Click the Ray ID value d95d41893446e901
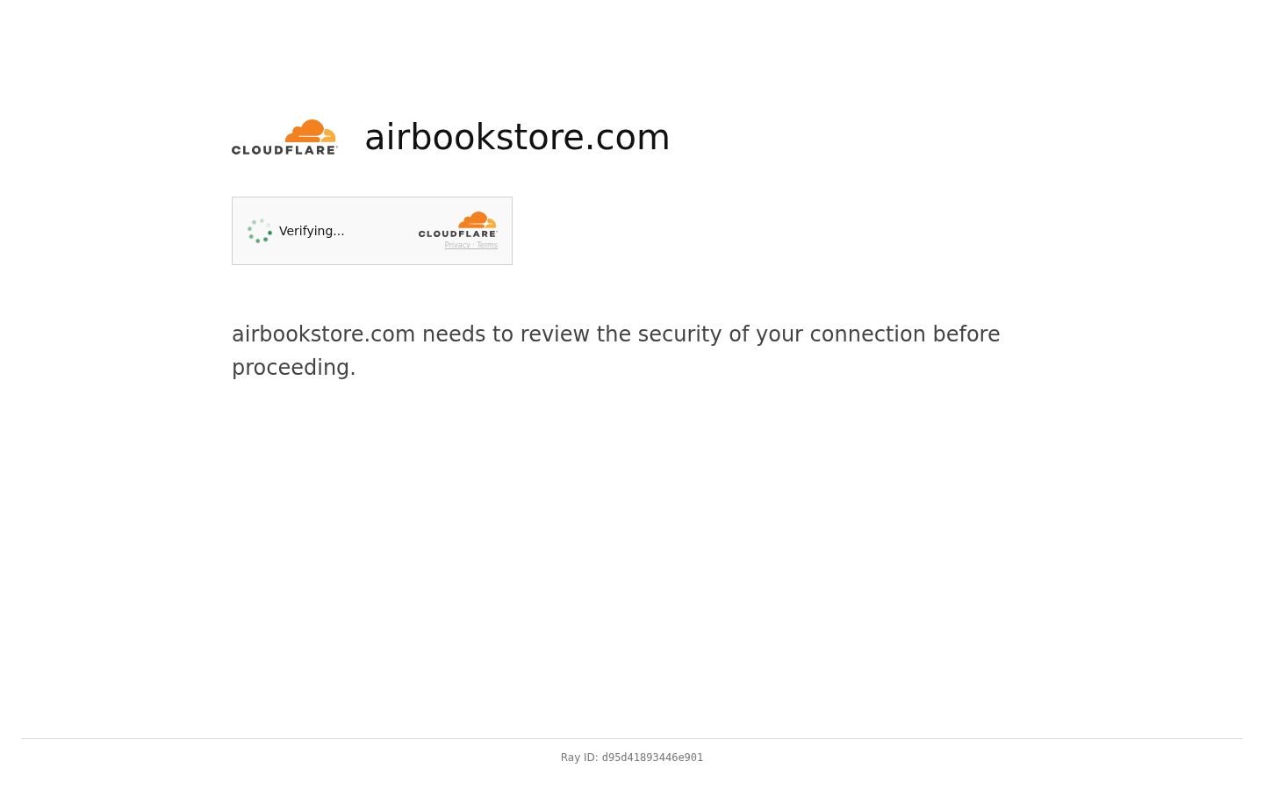 pyautogui.click(x=652, y=758)
